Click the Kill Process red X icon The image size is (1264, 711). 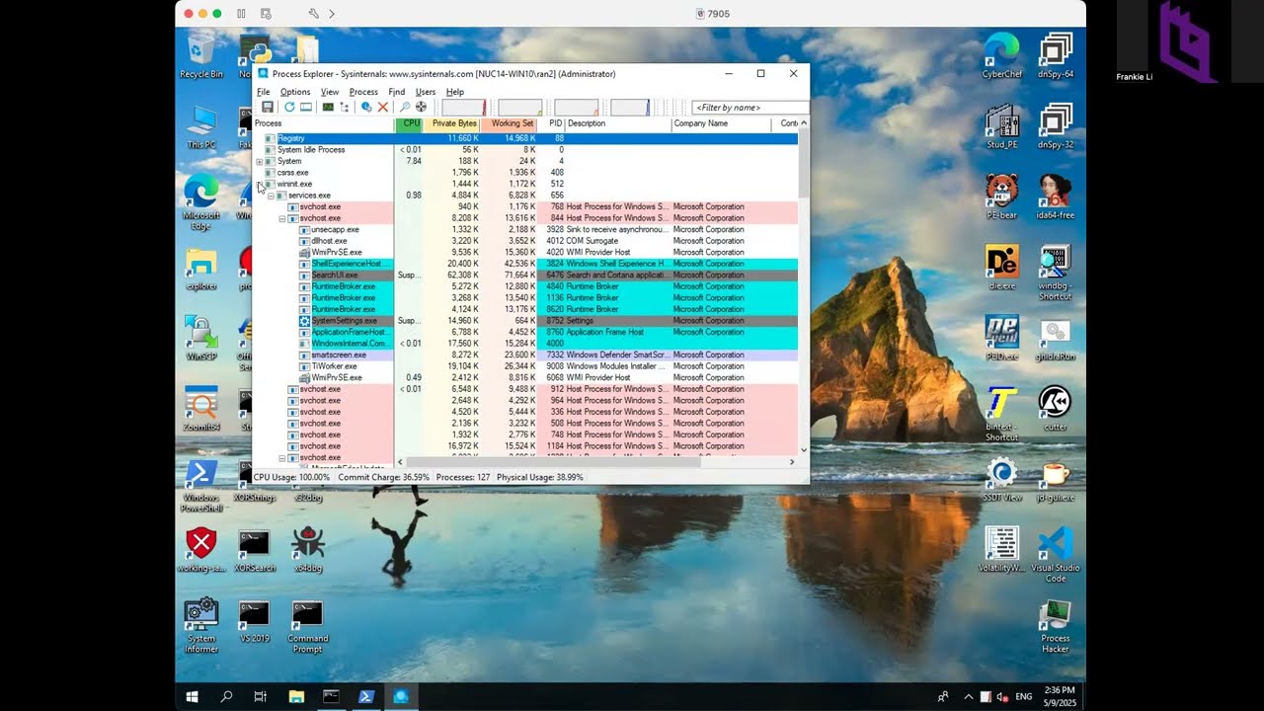click(x=383, y=107)
